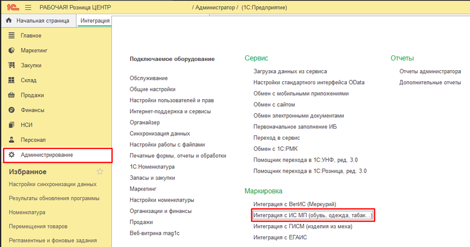Open Отчеты администратора
This screenshot has height=247, width=470.
(x=430, y=72)
